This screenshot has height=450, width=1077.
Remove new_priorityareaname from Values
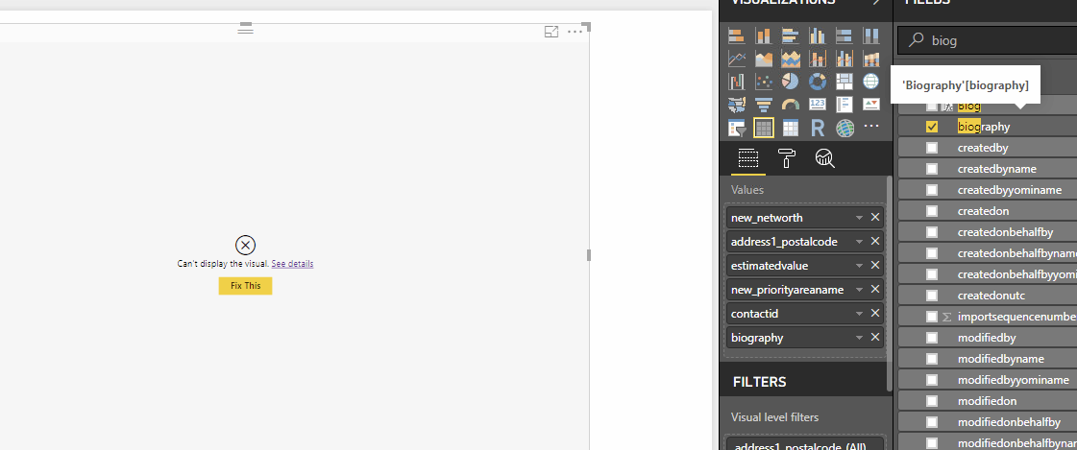click(x=875, y=290)
